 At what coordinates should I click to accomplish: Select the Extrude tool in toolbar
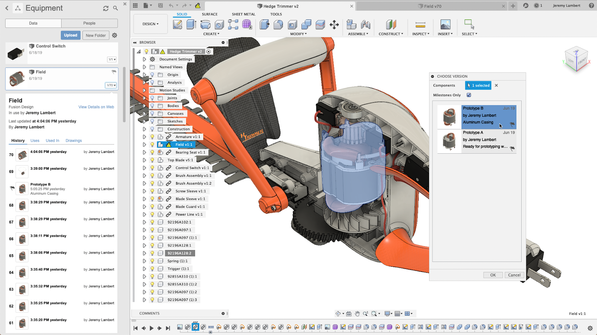point(191,25)
